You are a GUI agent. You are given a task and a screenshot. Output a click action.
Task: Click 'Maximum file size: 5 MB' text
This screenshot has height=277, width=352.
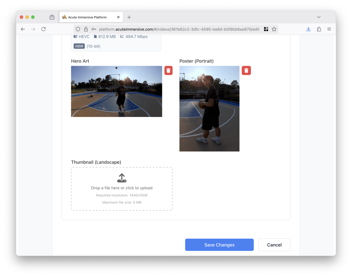point(122,202)
